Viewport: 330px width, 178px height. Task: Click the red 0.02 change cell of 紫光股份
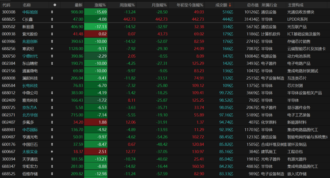tap(96, 34)
